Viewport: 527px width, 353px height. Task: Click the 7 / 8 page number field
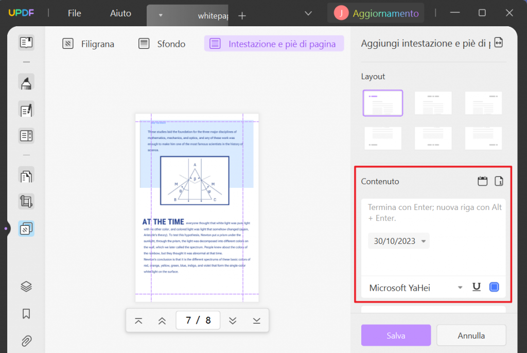(198, 320)
